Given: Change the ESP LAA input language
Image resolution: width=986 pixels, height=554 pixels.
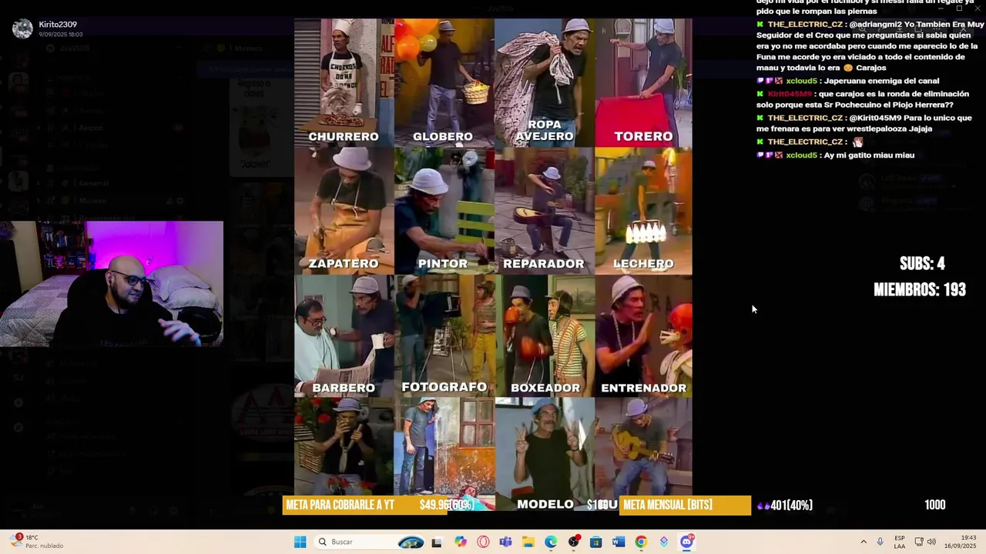Looking at the screenshot, I should tap(900, 542).
